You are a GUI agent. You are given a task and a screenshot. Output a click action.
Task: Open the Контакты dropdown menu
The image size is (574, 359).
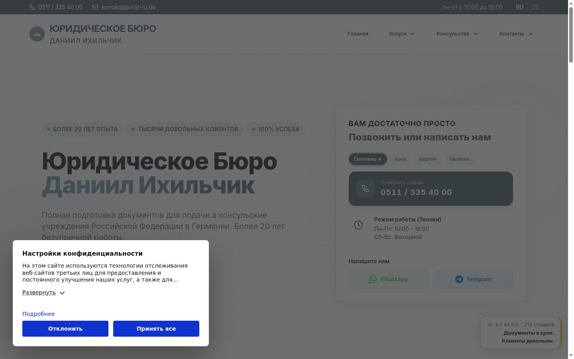(516, 34)
